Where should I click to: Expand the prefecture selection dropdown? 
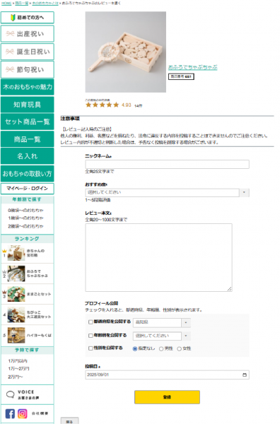click(x=161, y=323)
